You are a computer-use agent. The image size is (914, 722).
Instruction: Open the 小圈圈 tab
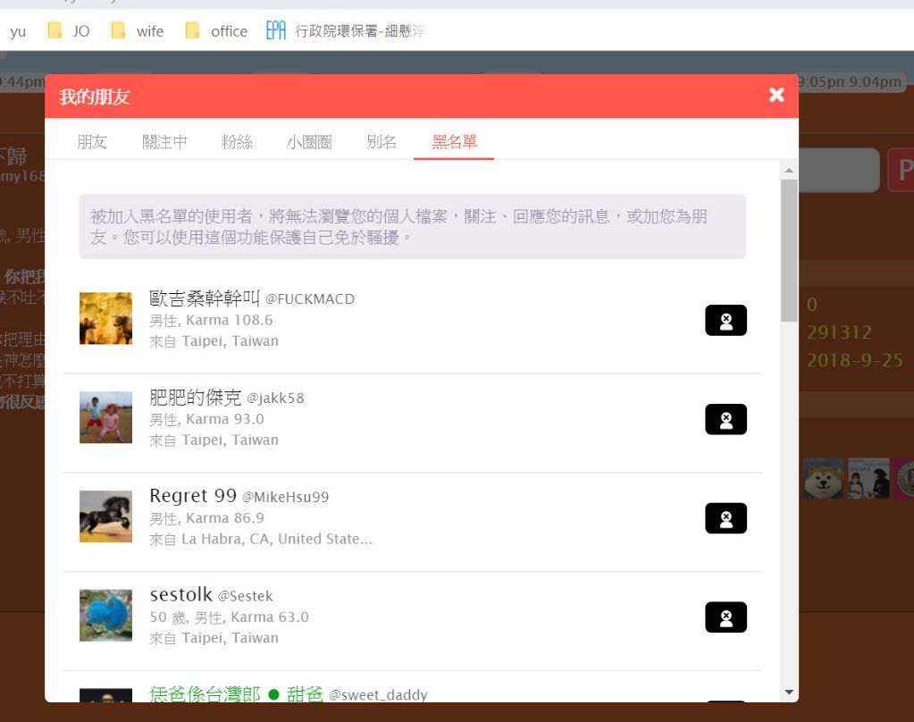309,142
